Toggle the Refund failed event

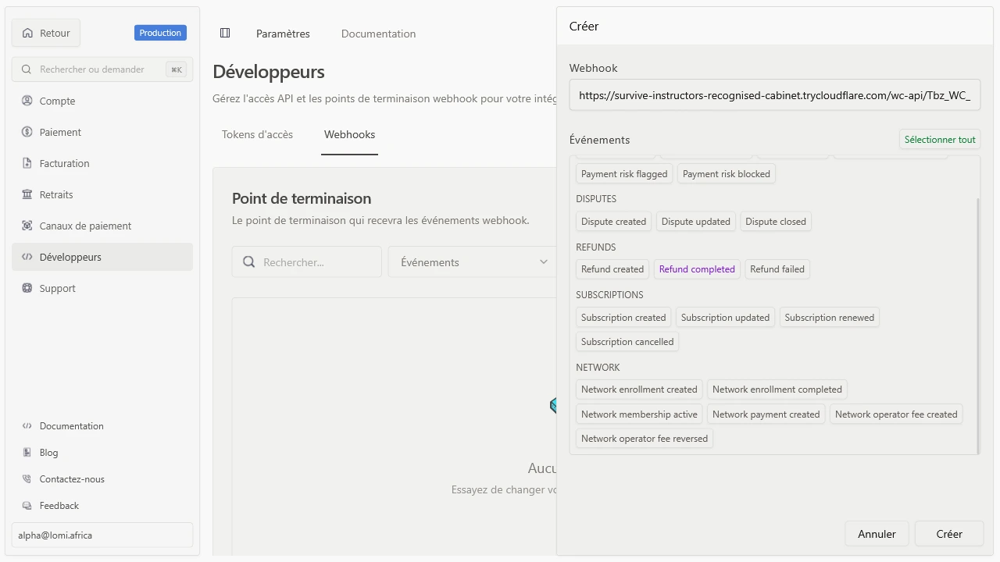point(777,269)
